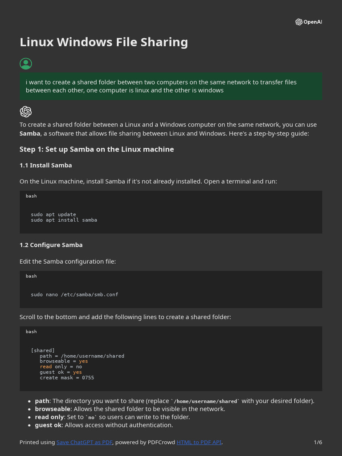Click the orange yes after browseable
Viewport: 342px width, 456px height.
tap(83, 361)
